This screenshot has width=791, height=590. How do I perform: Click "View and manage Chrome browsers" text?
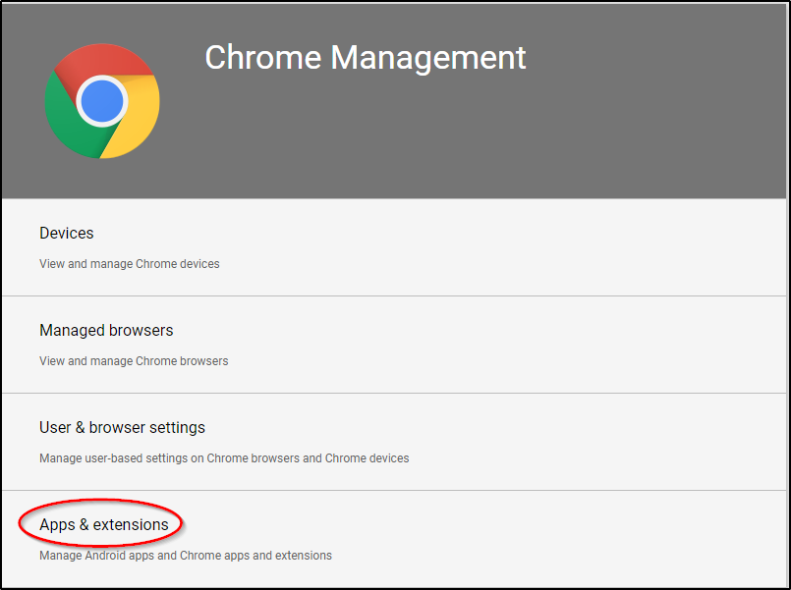click(x=134, y=361)
